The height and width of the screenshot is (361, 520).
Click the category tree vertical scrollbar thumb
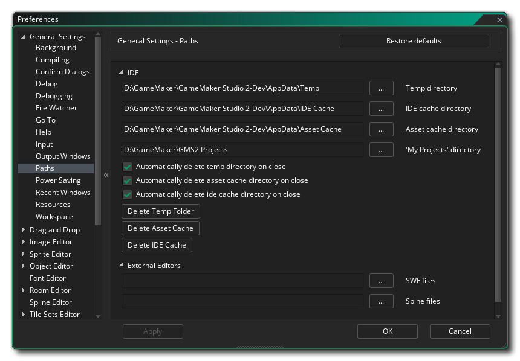click(x=98, y=131)
